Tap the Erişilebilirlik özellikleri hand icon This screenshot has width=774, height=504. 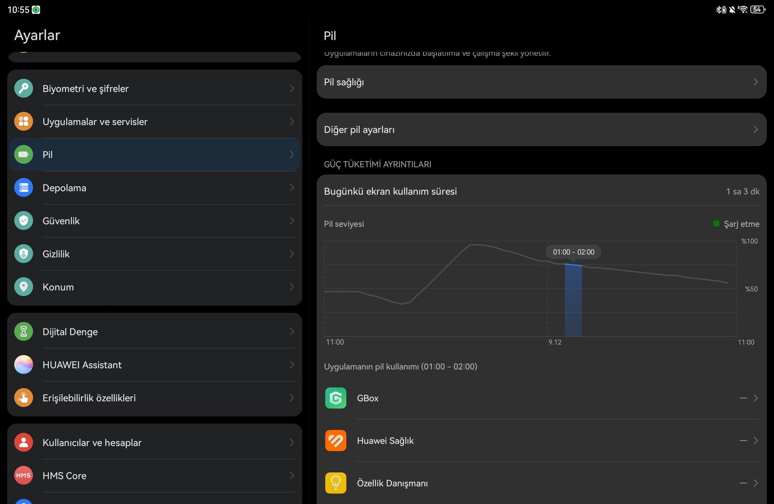click(x=23, y=398)
